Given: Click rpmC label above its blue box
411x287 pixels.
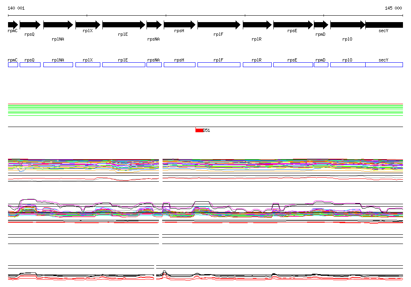Looking at the screenshot, I should [12, 60].
